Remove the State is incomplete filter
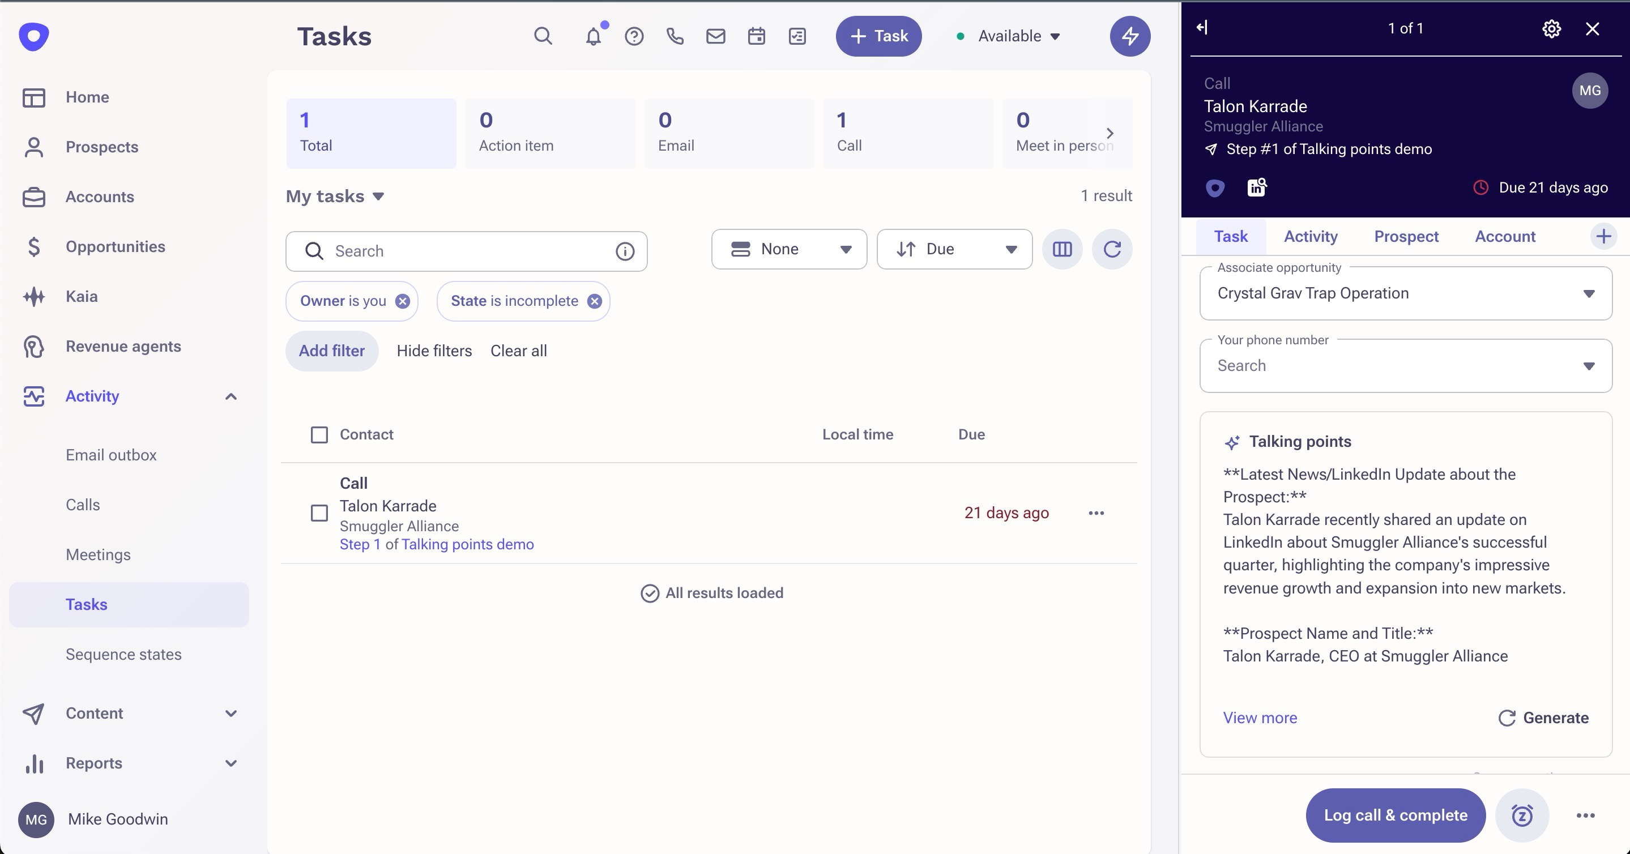Image resolution: width=1630 pixels, height=854 pixels. click(x=594, y=301)
